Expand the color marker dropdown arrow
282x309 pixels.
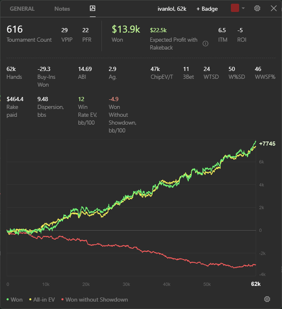tap(243, 8)
